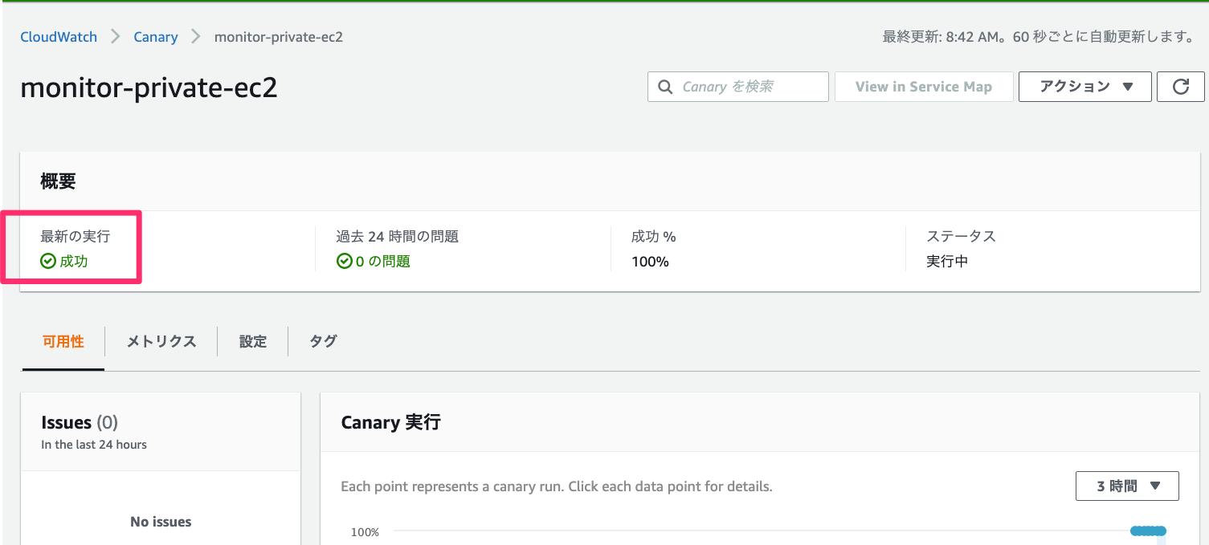Image resolution: width=1209 pixels, height=545 pixels.
Task: Click the Issues (0) panel heading
Action: [80, 422]
